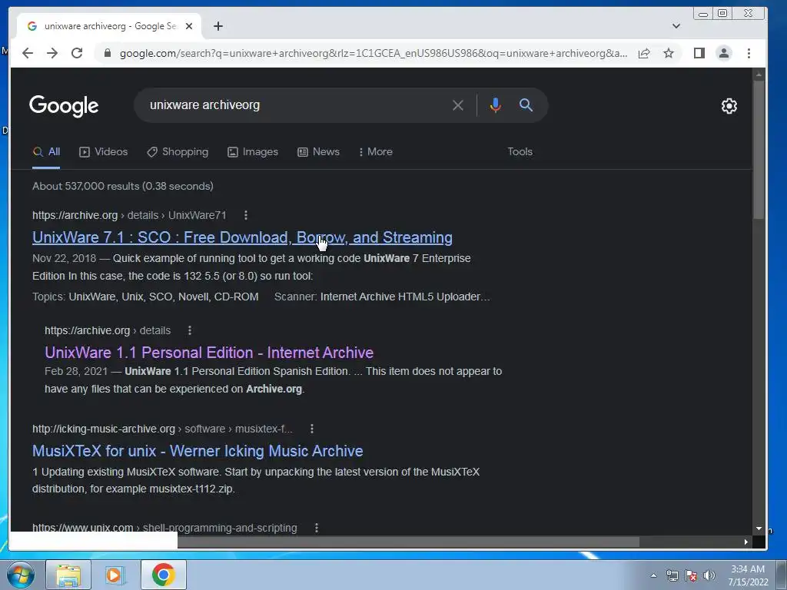Click the unix.com shell-programming breadcrumb
Image resolution: width=787 pixels, height=590 pixels.
[x=164, y=528]
